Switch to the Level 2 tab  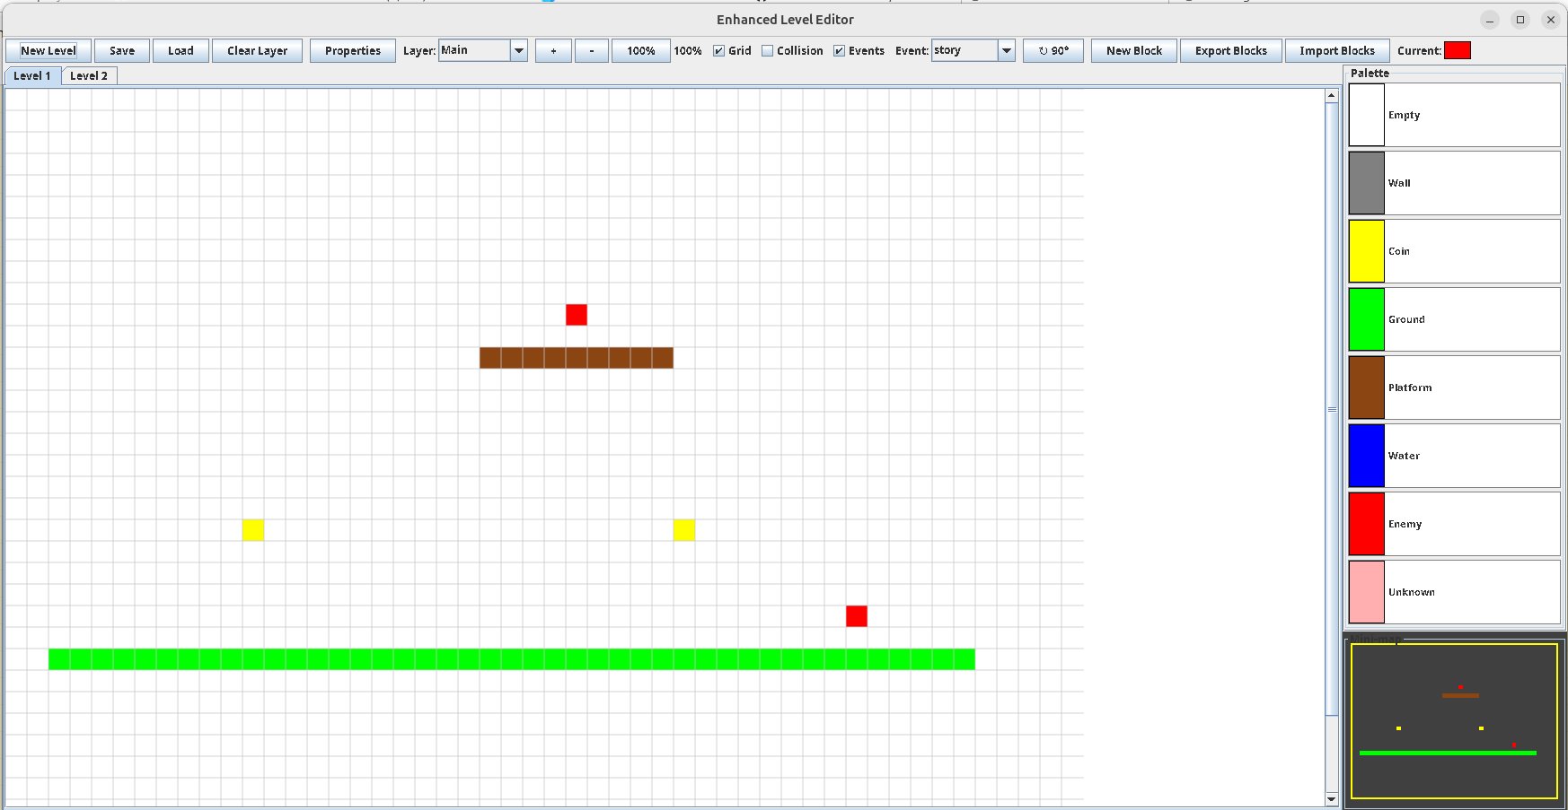pyautogui.click(x=89, y=76)
